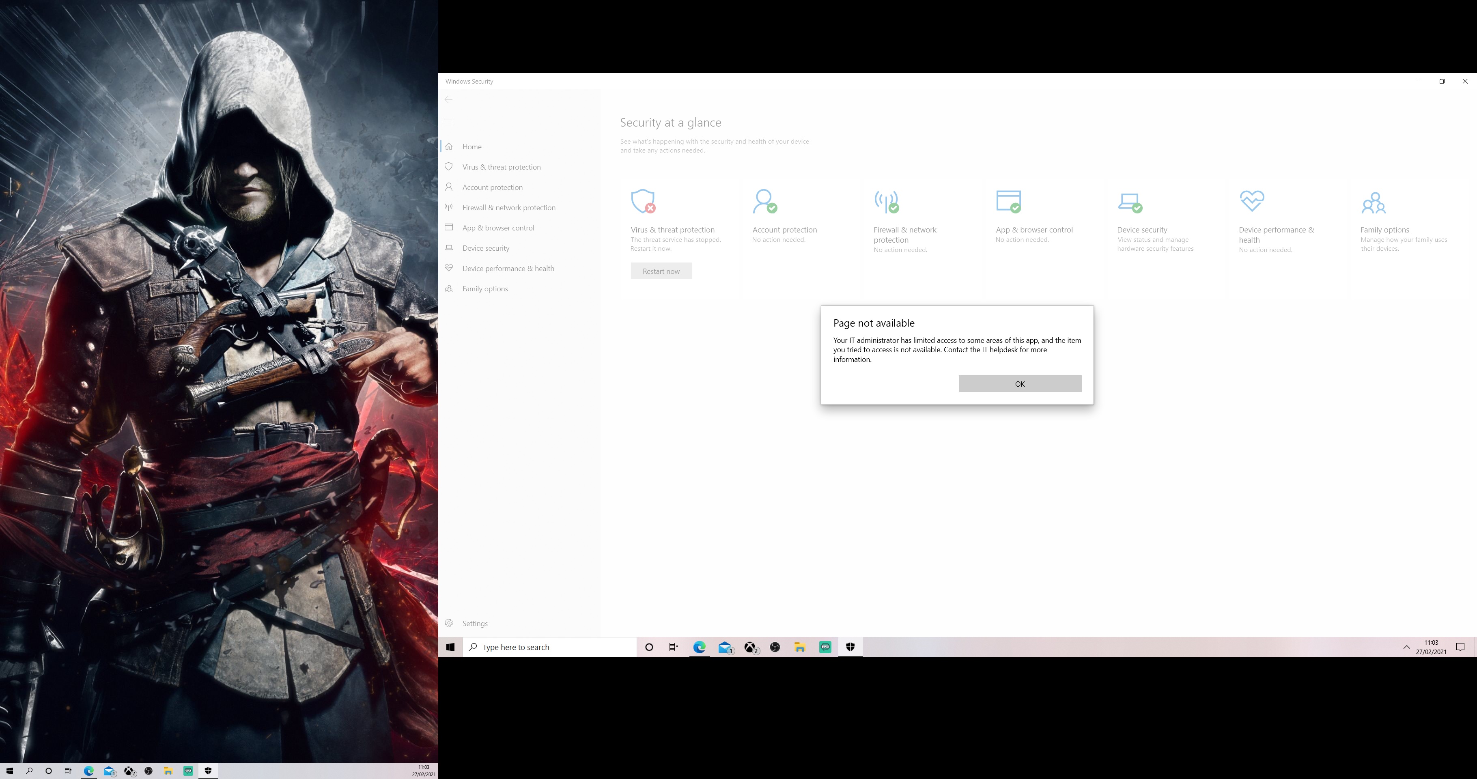Click the back arrow in Windows Security
Screen dimensions: 1477x779
448,99
